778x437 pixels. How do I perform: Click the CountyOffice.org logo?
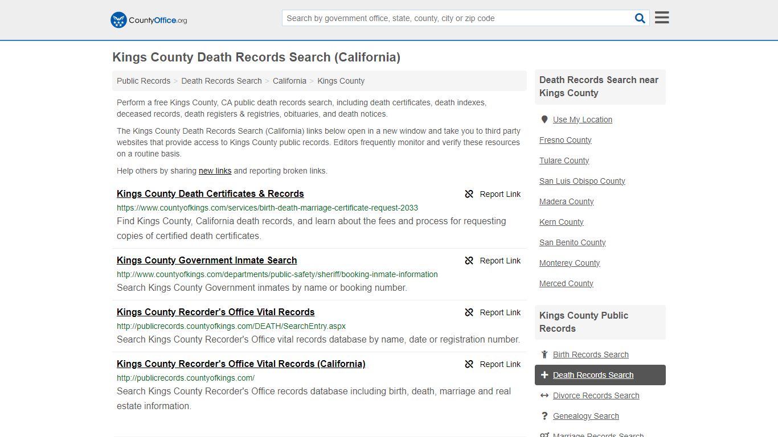click(x=149, y=20)
